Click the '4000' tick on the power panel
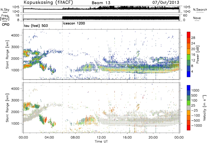Viewport: 207px width, 143px height. (15, 35)
